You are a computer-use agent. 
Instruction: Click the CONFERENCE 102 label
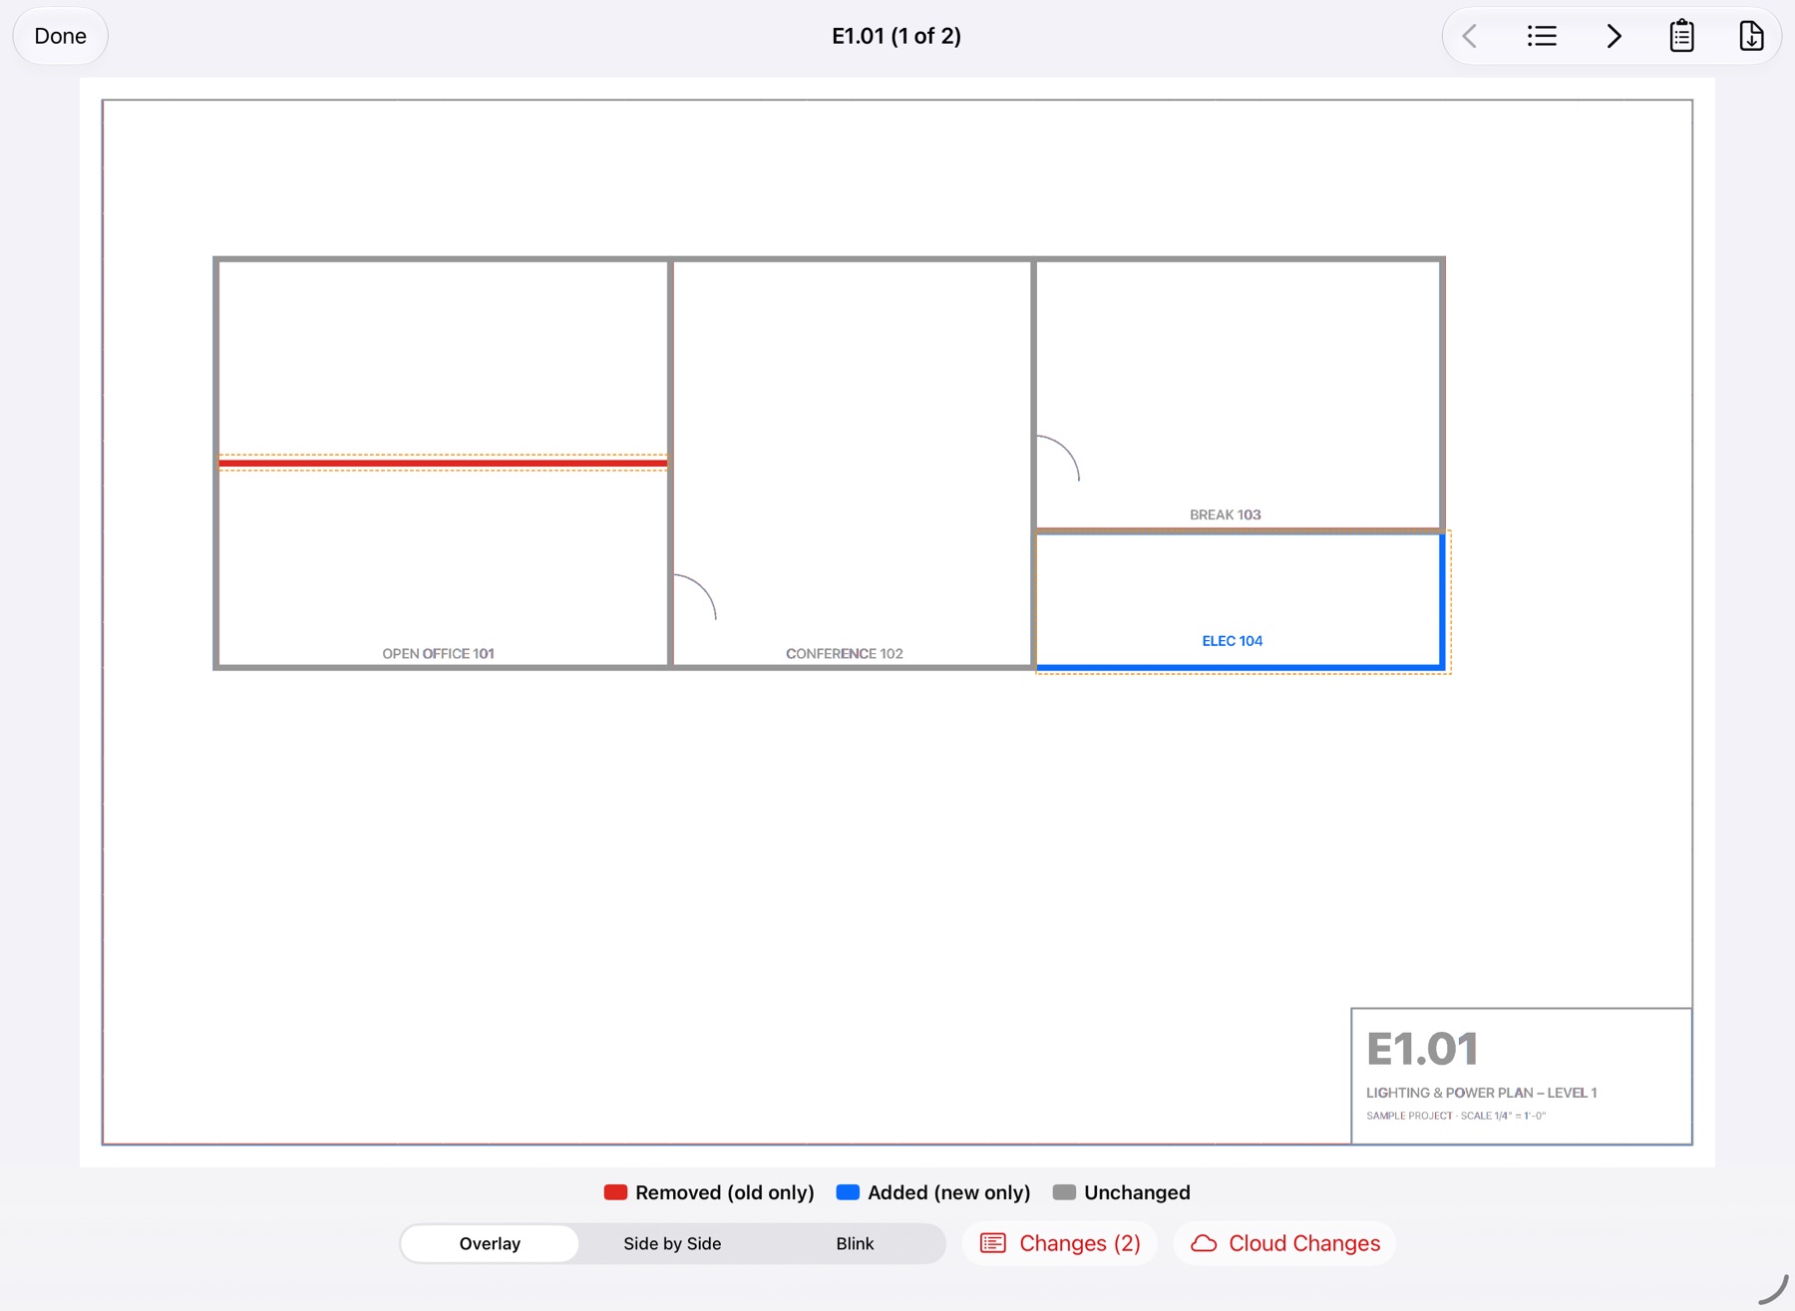pos(845,654)
